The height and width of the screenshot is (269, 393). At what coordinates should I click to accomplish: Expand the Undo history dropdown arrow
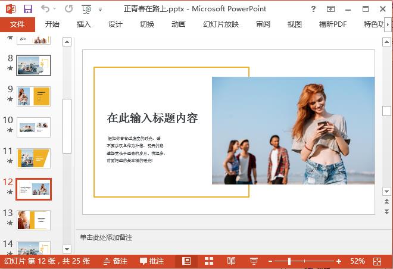coord(57,10)
